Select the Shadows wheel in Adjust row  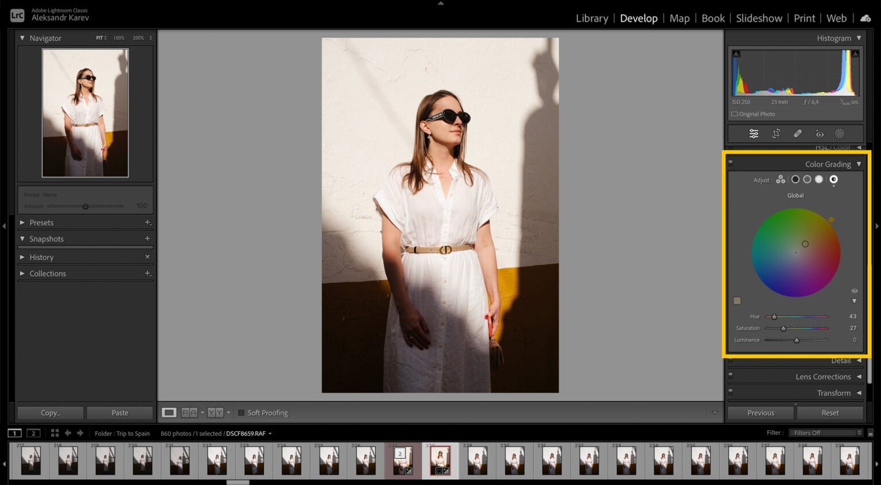click(x=796, y=179)
